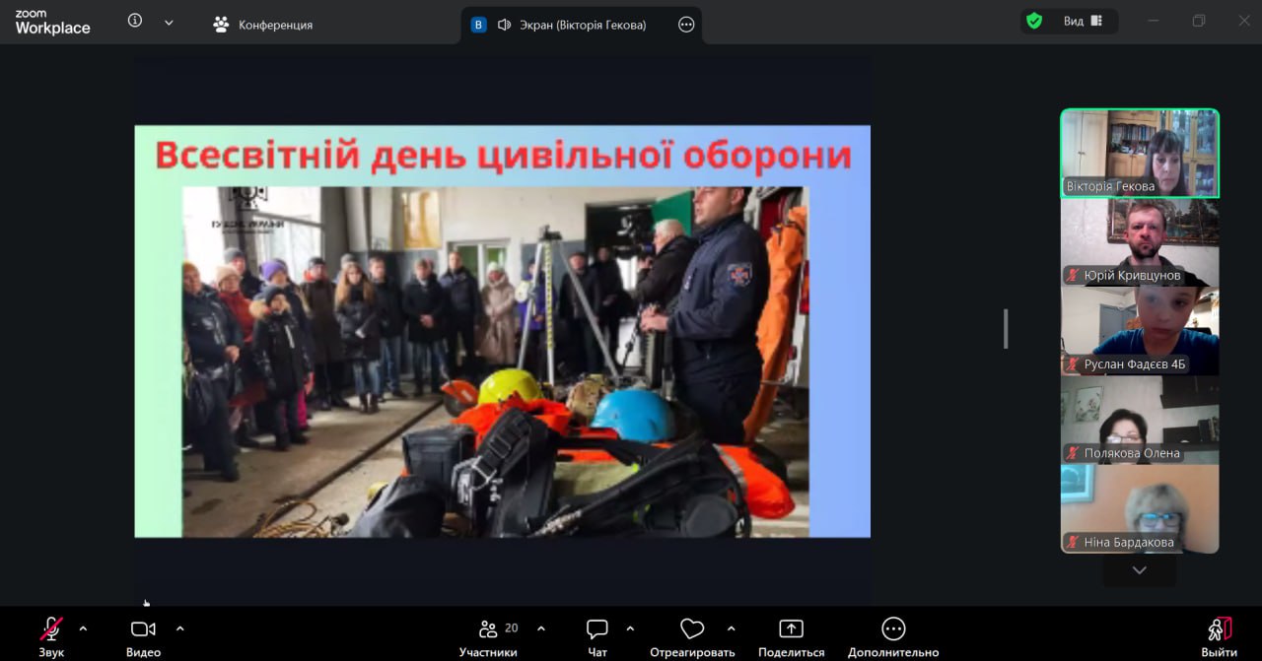Expand the chevron next to Участники
1262x661 pixels.
pyautogui.click(x=540, y=628)
